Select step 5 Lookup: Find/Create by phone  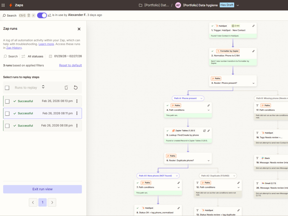(x=188, y=135)
